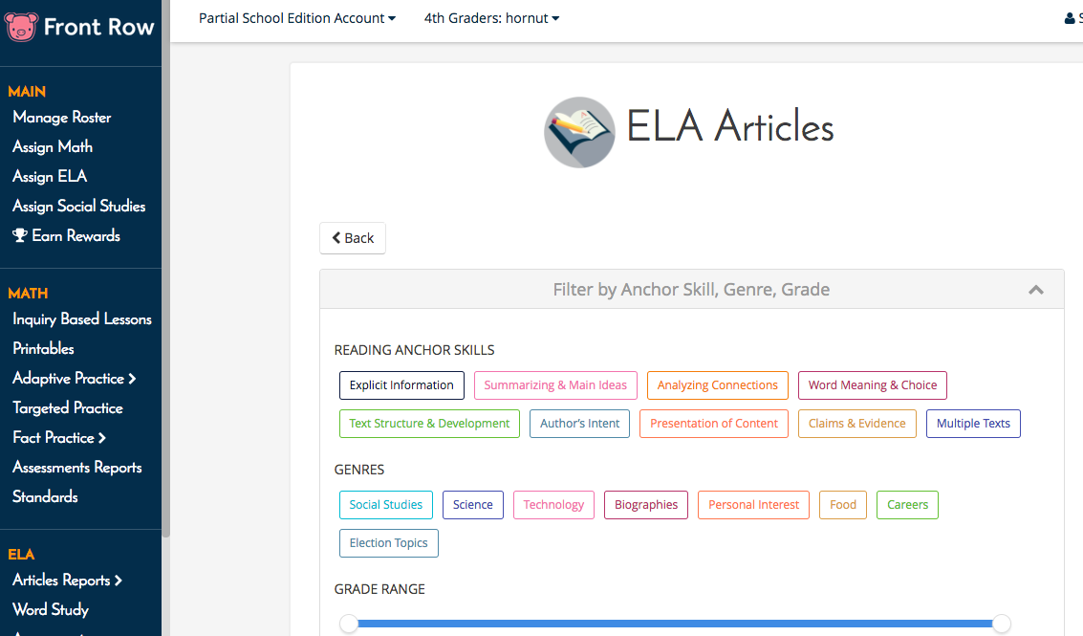The height and width of the screenshot is (636, 1083).
Task: Toggle Author's Intent skill filter
Action: pyautogui.click(x=579, y=424)
